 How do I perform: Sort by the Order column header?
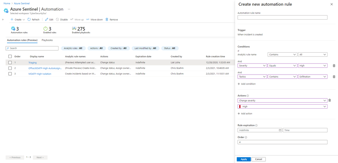pos(18,57)
